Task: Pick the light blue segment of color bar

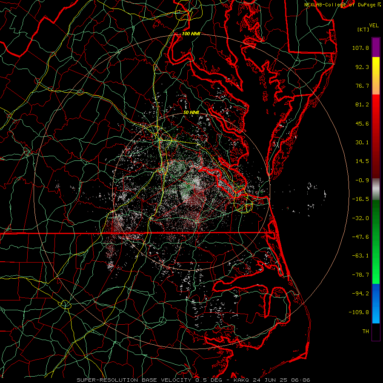Action: click(x=376, y=314)
